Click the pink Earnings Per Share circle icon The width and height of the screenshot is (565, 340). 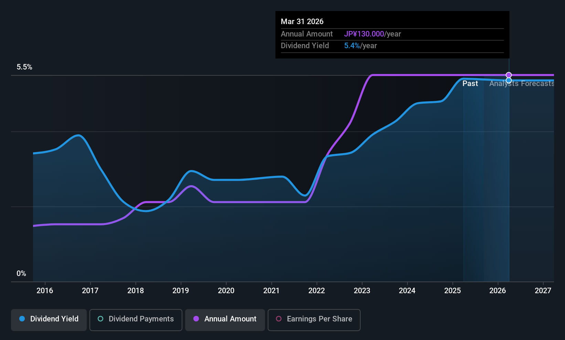coord(279,319)
